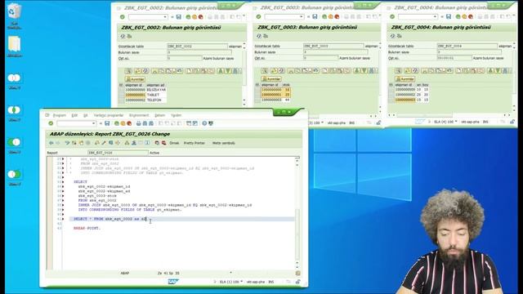Click the Save disk icon in ZBK_EGT_0003 window
The height and width of the screenshot is (294, 523).
click(315, 16)
